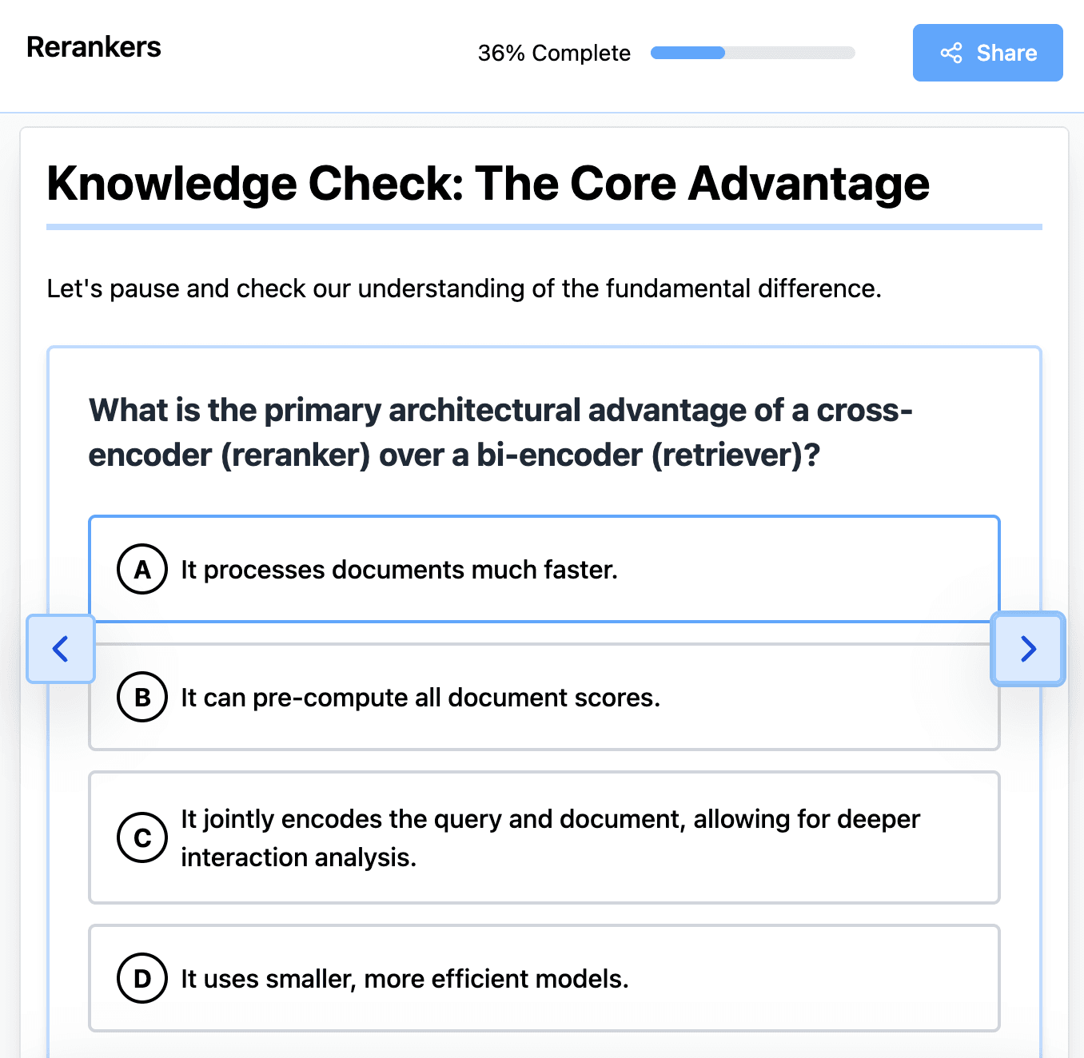Select answer "It processes documents much faster."
Screen dimensions: 1084x1058
(399, 570)
